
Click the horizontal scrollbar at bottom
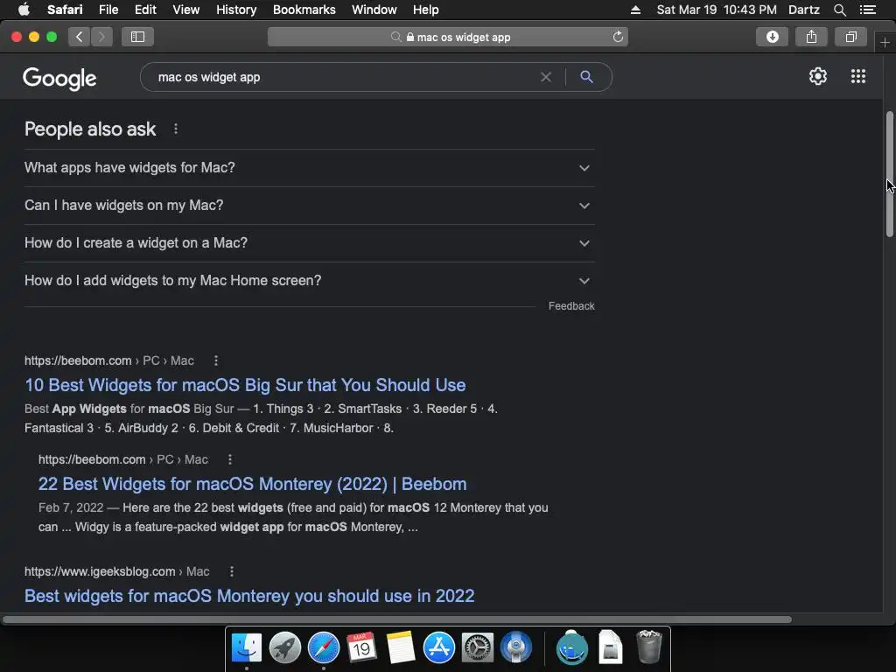click(397, 619)
